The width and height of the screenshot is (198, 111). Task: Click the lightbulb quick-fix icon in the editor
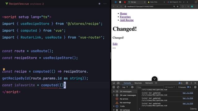(x=4, y=69)
